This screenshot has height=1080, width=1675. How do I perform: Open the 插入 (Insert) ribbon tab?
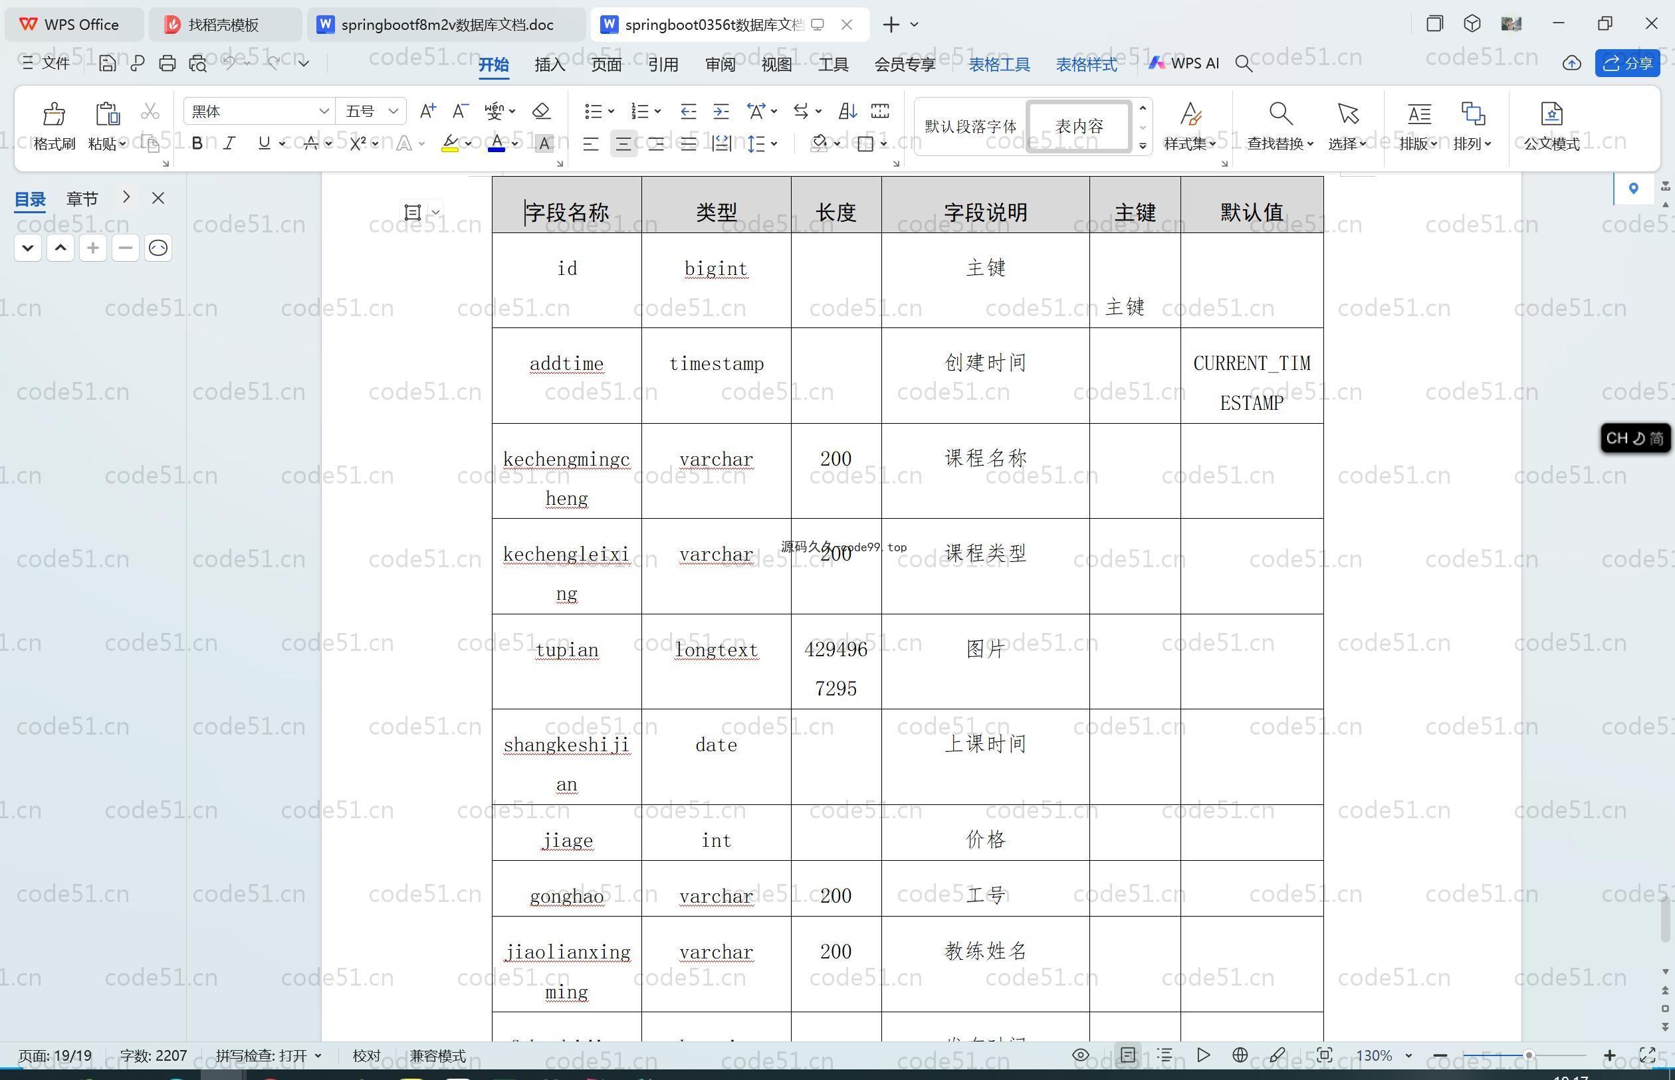[x=550, y=64]
